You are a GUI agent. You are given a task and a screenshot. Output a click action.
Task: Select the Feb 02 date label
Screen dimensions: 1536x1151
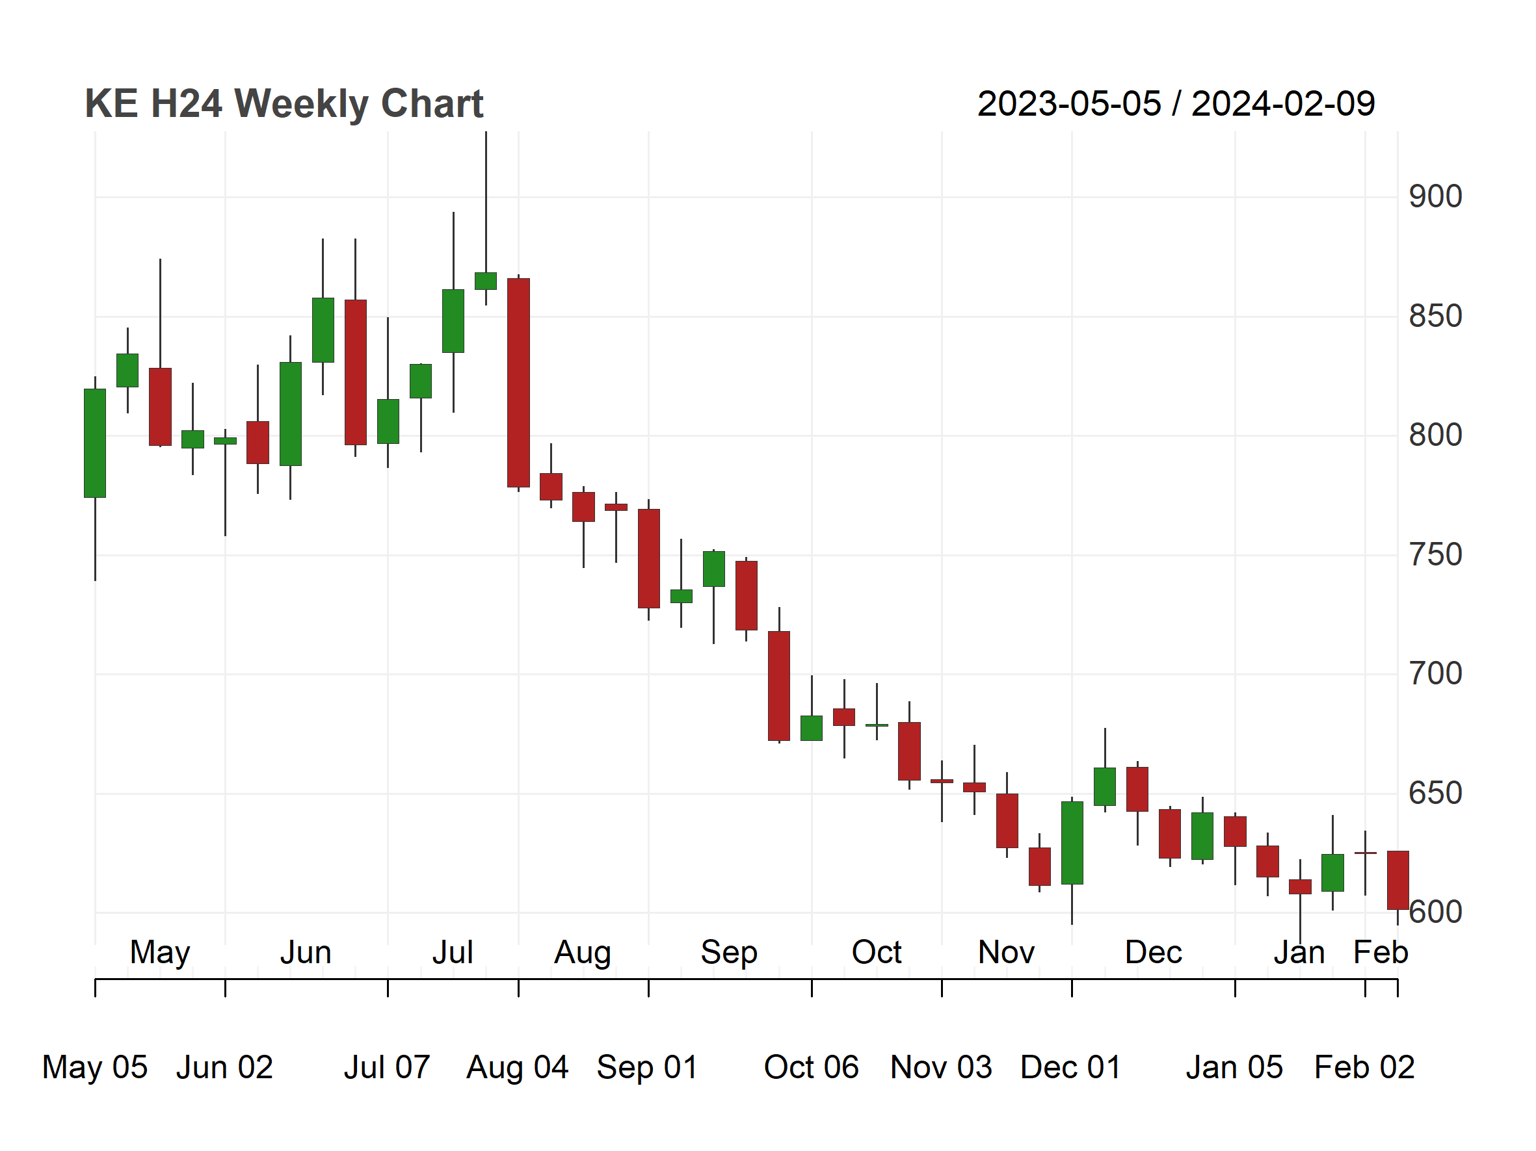click(1364, 1068)
